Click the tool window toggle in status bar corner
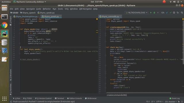Image resolution: width=184 pixels, height=103 pixels. click(x=11, y=102)
